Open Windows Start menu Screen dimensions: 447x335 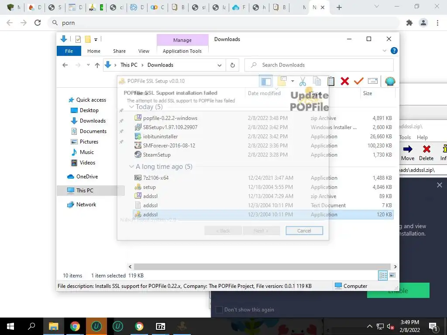click(10, 326)
